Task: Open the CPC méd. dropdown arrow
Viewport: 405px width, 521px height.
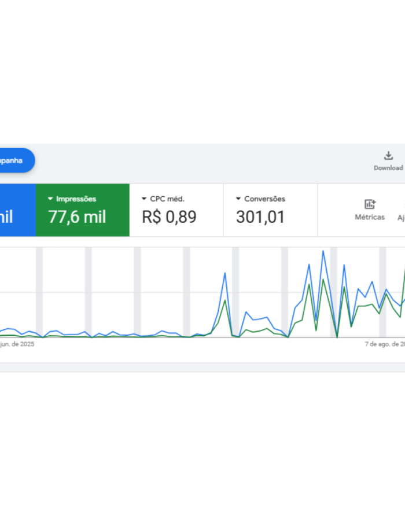Action: pyautogui.click(x=144, y=199)
